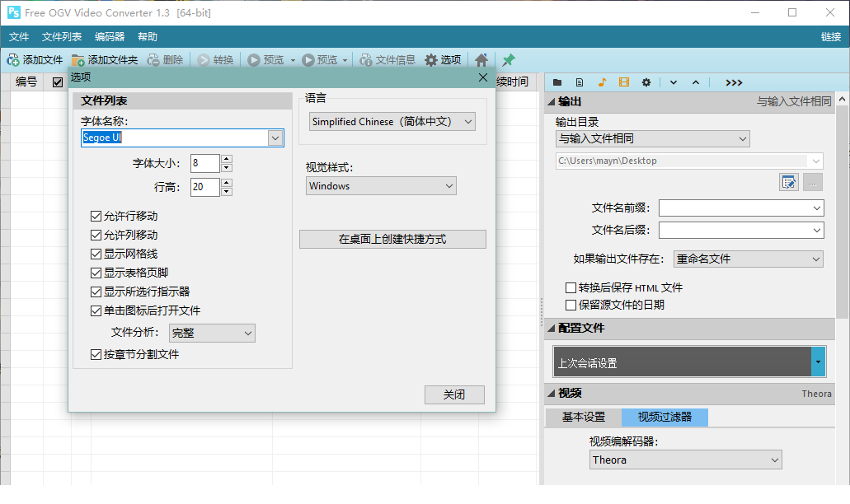Uncheck 显示网格线 show gridlines option
The height and width of the screenshot is (504, 850).
point(96,253)
